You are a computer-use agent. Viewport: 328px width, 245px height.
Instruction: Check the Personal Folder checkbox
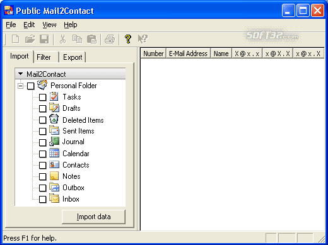pyautogui.click(x=31, y=86)
